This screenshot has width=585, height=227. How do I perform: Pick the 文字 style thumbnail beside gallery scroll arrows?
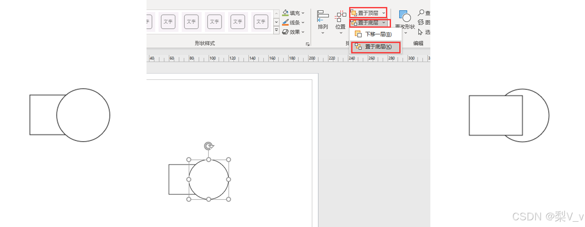point(261,22)
